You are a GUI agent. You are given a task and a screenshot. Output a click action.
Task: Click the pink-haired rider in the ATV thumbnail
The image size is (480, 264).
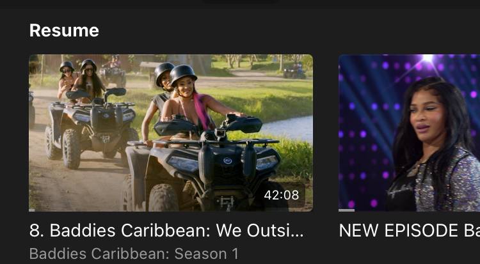click(195, 101)
